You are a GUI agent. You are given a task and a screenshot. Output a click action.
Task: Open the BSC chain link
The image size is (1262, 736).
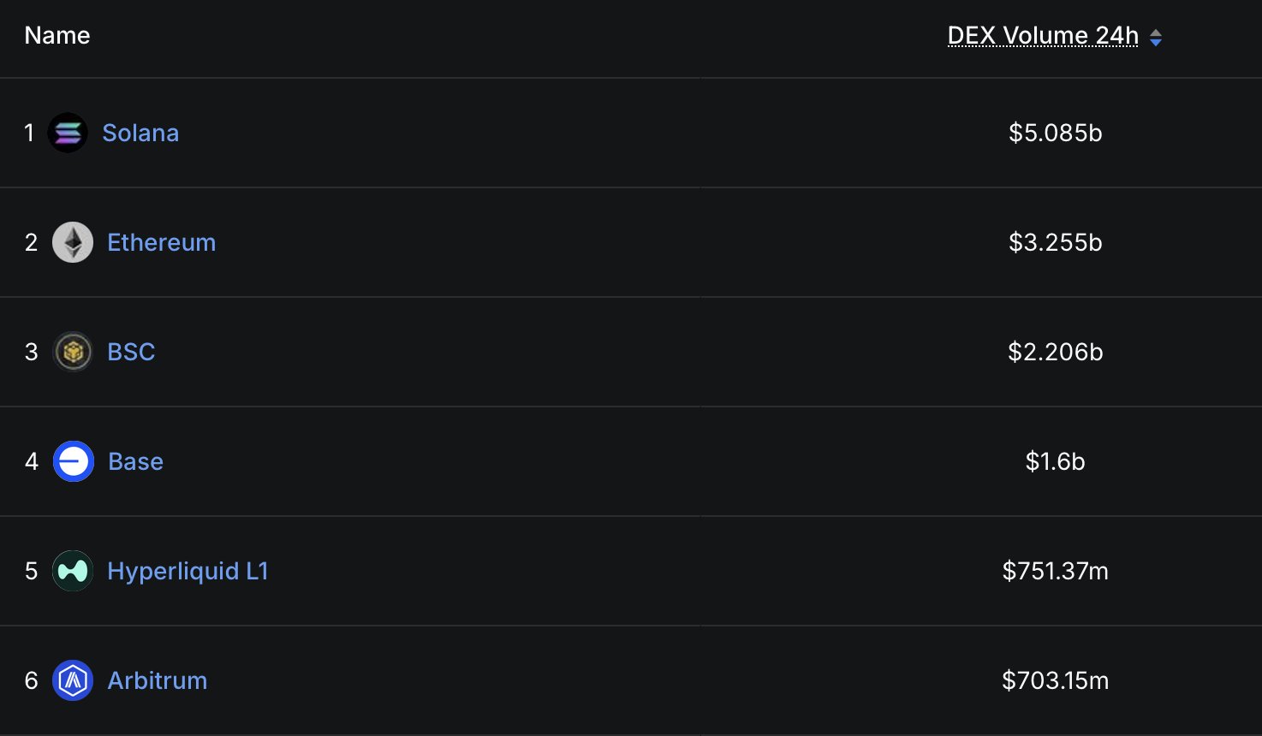[x=131, y=352]
